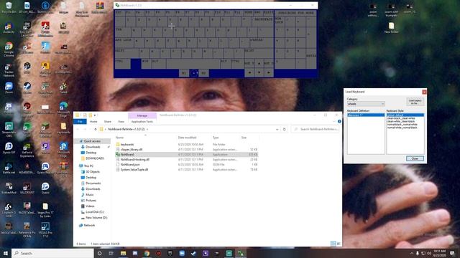
Task: Open File Explorer from the taskbar
Action: pyautogui.click(x=123, y=253)
